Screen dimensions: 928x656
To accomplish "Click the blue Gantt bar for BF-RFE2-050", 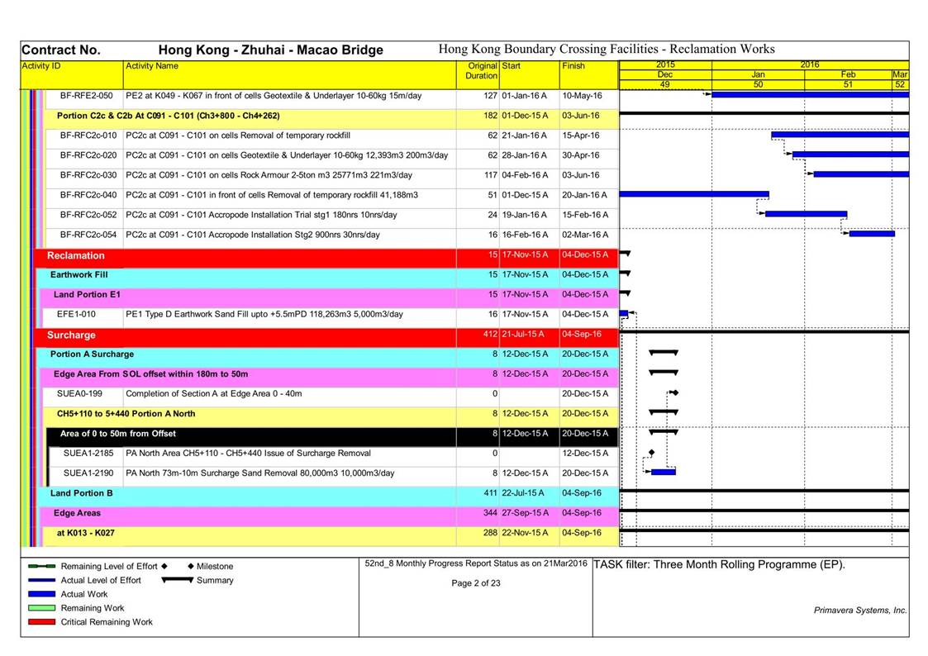I will (x=810, y=94).
